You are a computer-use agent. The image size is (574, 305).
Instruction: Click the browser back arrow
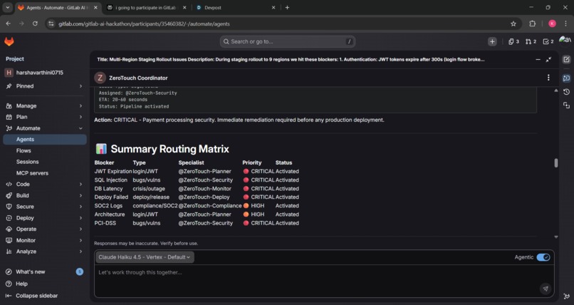pyautogui.click(x=8, y=24)
